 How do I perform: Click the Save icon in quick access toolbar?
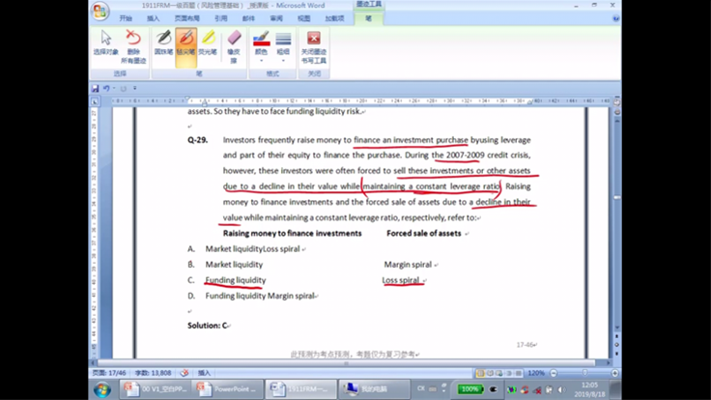(96, 88)
